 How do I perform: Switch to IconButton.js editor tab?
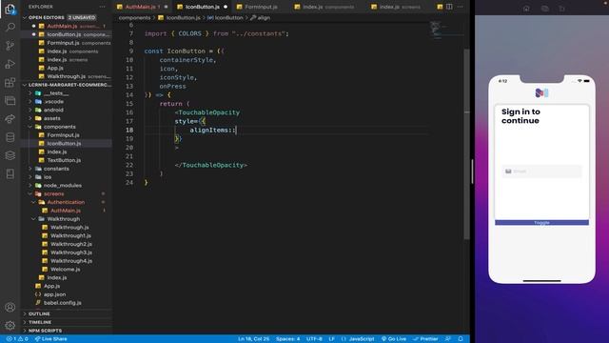(x=202, y=7)
